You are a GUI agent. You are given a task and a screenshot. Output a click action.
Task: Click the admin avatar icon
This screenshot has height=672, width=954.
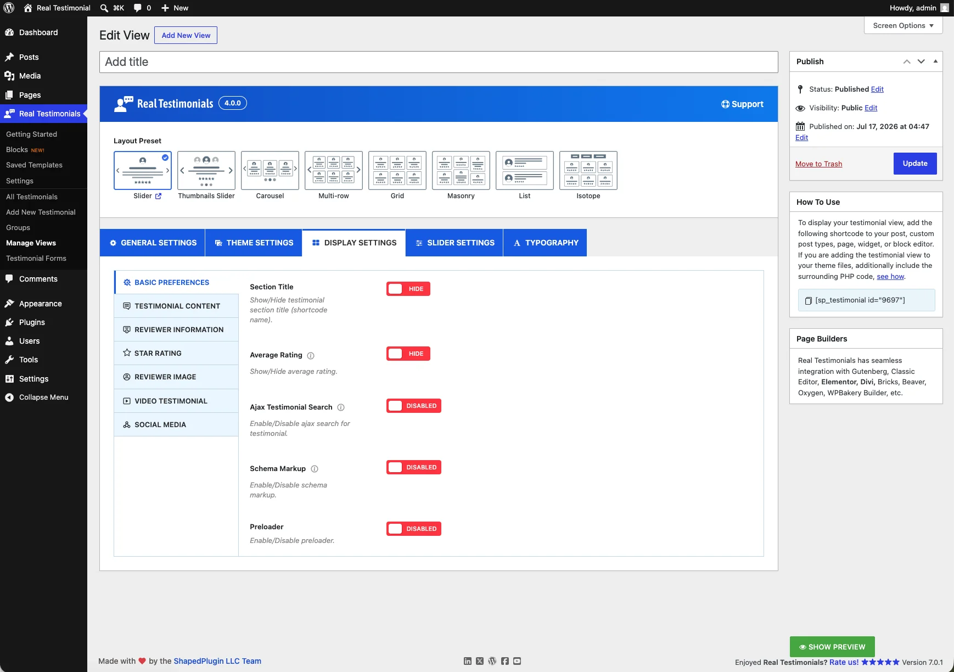[x=945, y=8]
